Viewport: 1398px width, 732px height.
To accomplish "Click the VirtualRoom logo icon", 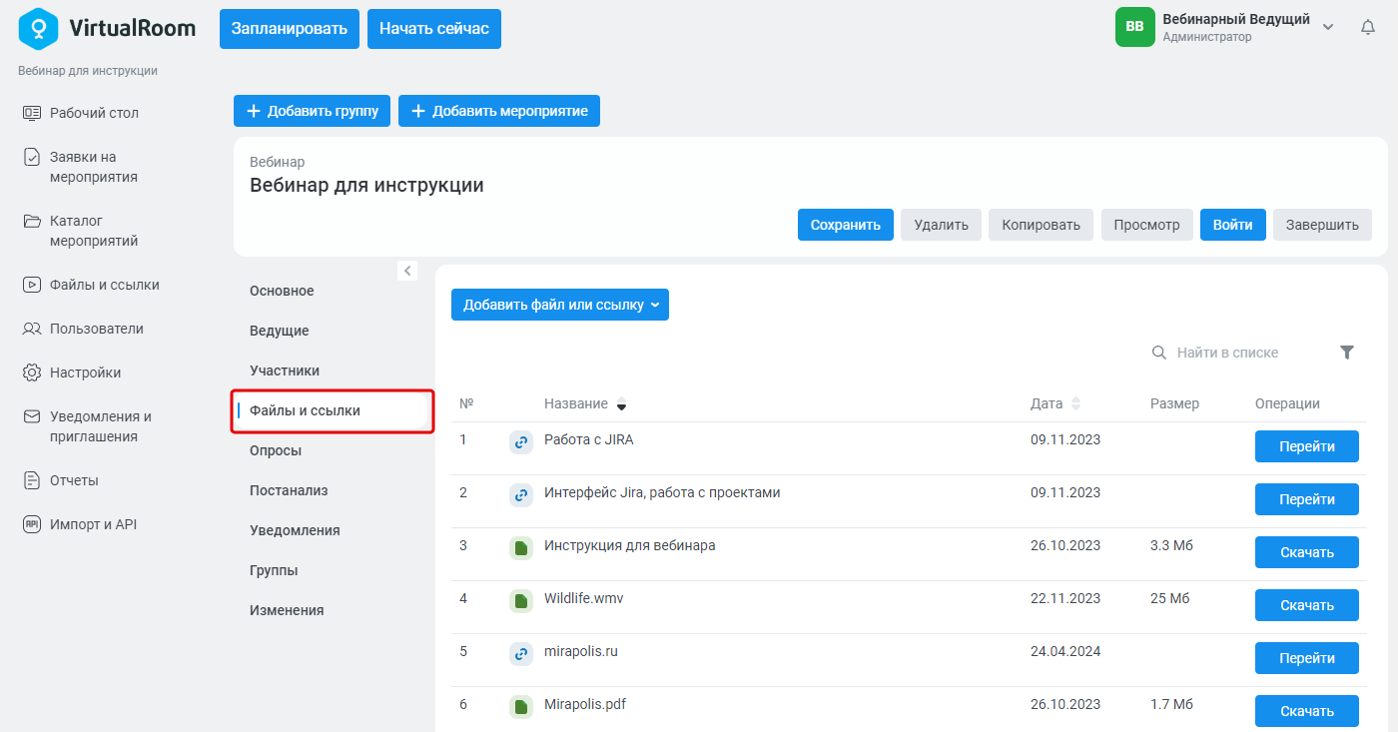I will pos(39,28).
